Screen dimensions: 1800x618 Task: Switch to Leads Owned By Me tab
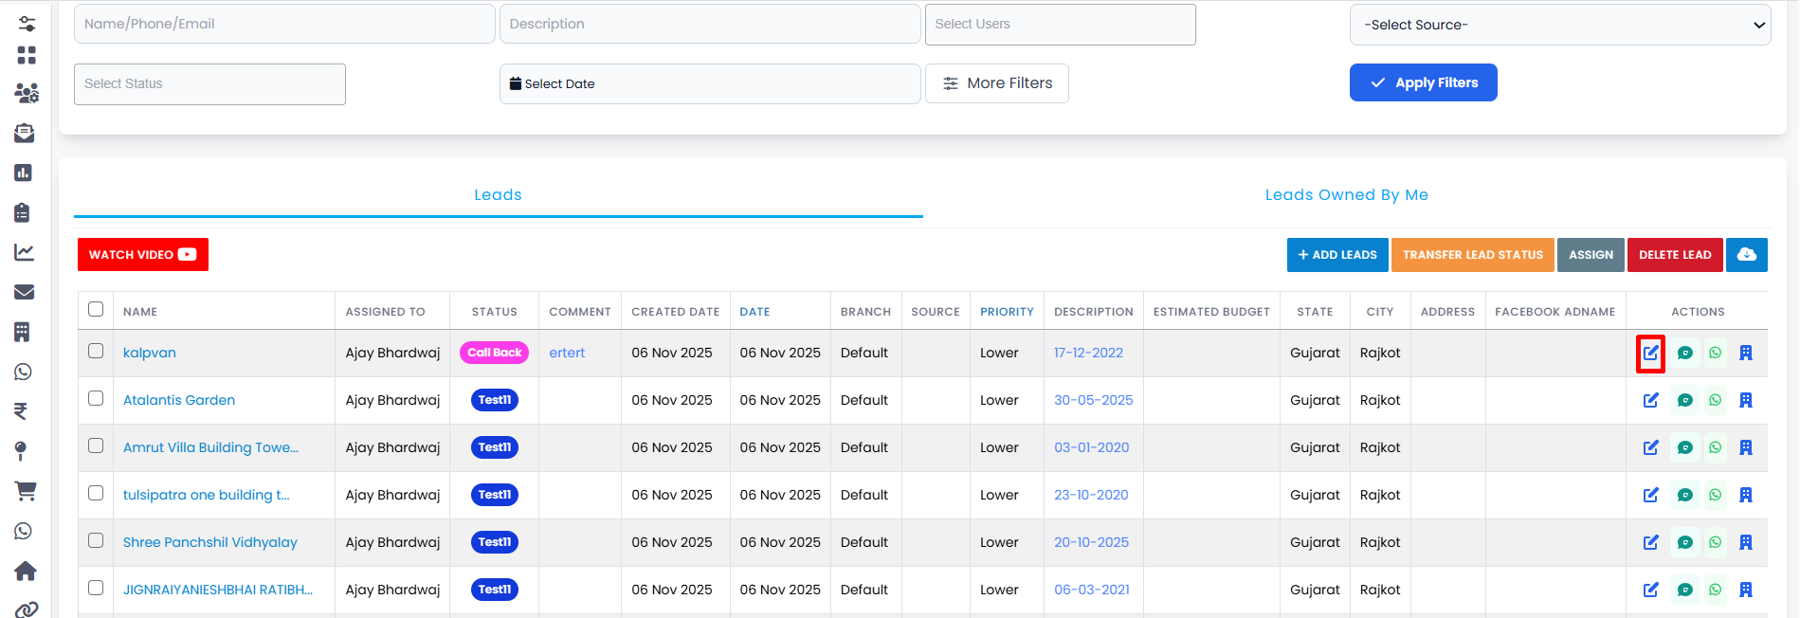[1346, 195]
